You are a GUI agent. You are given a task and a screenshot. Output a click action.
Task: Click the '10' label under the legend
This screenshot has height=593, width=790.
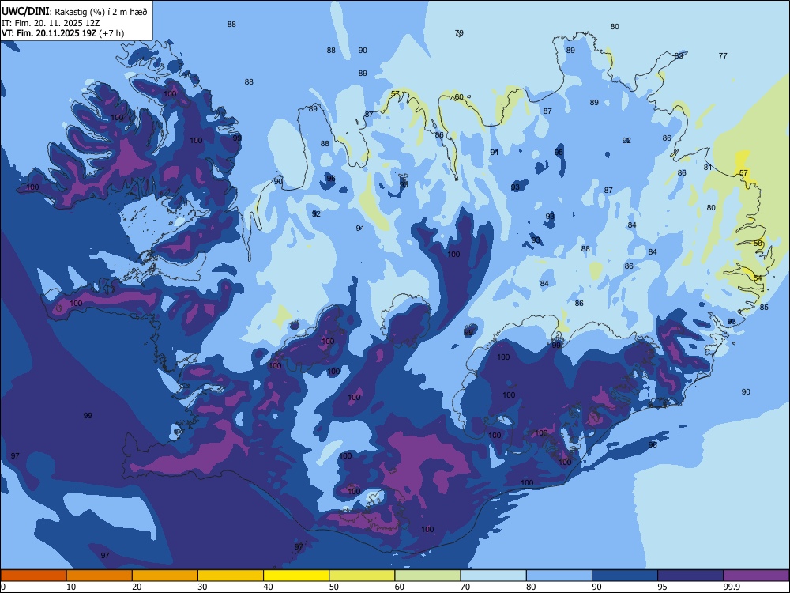(71, 587)
